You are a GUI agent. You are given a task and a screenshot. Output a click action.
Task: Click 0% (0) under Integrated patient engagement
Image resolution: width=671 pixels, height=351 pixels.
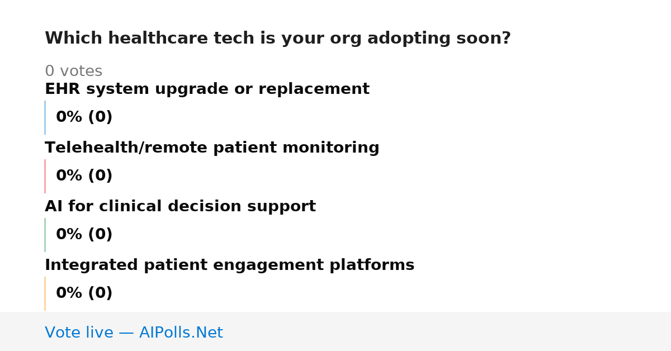click(84, 293)
